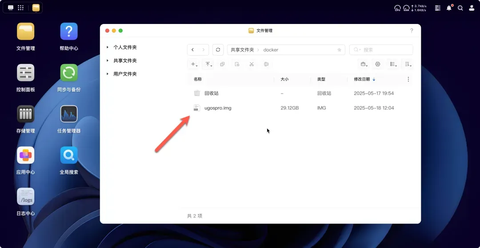Viewport: 480px width, 248px height.
Task: Expand the 共享文件夹 tree node
Action: 108,60
